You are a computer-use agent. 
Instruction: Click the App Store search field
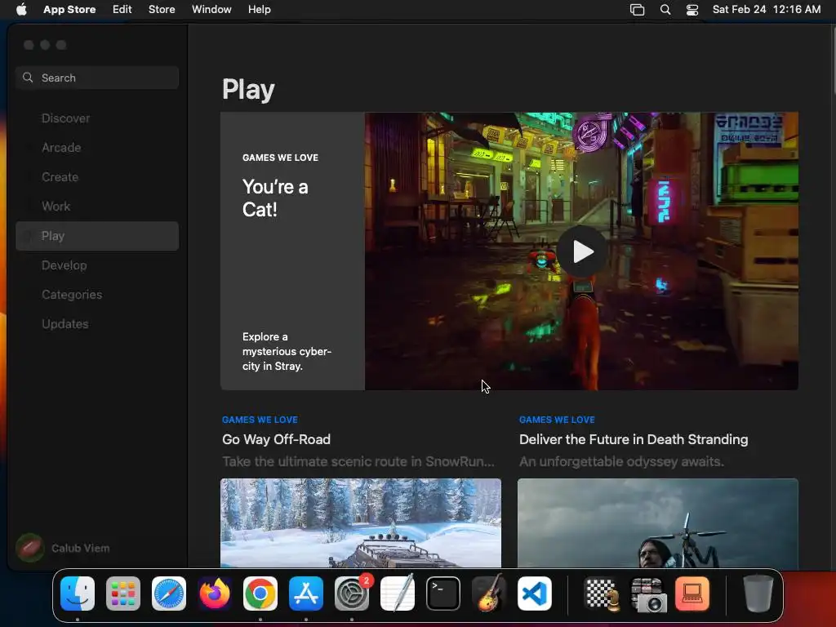click(97, 78)
